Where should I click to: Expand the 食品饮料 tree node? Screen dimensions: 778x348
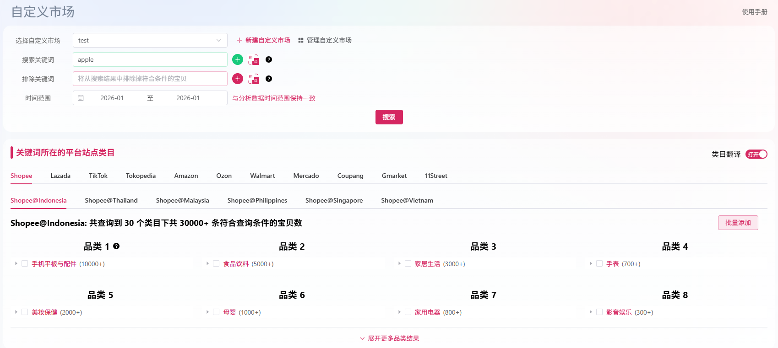coord(207,263)
